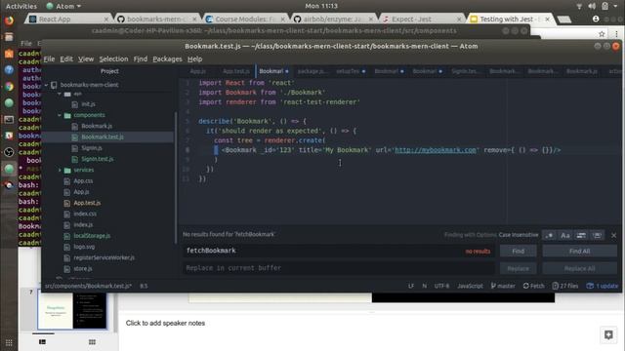Open the Terminal from the Ubuntu dock
The image size is (625, 351).
click(x=9, y=119)
